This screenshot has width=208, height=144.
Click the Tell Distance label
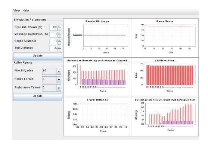(x=24, y=48)
